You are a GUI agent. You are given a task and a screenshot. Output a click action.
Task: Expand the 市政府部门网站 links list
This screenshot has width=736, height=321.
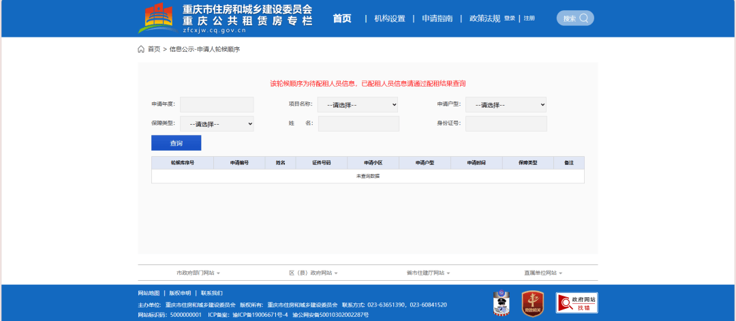click(x=198, y=273)
